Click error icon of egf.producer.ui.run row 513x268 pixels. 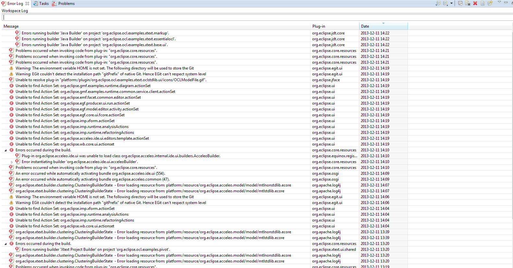(11, 103)
